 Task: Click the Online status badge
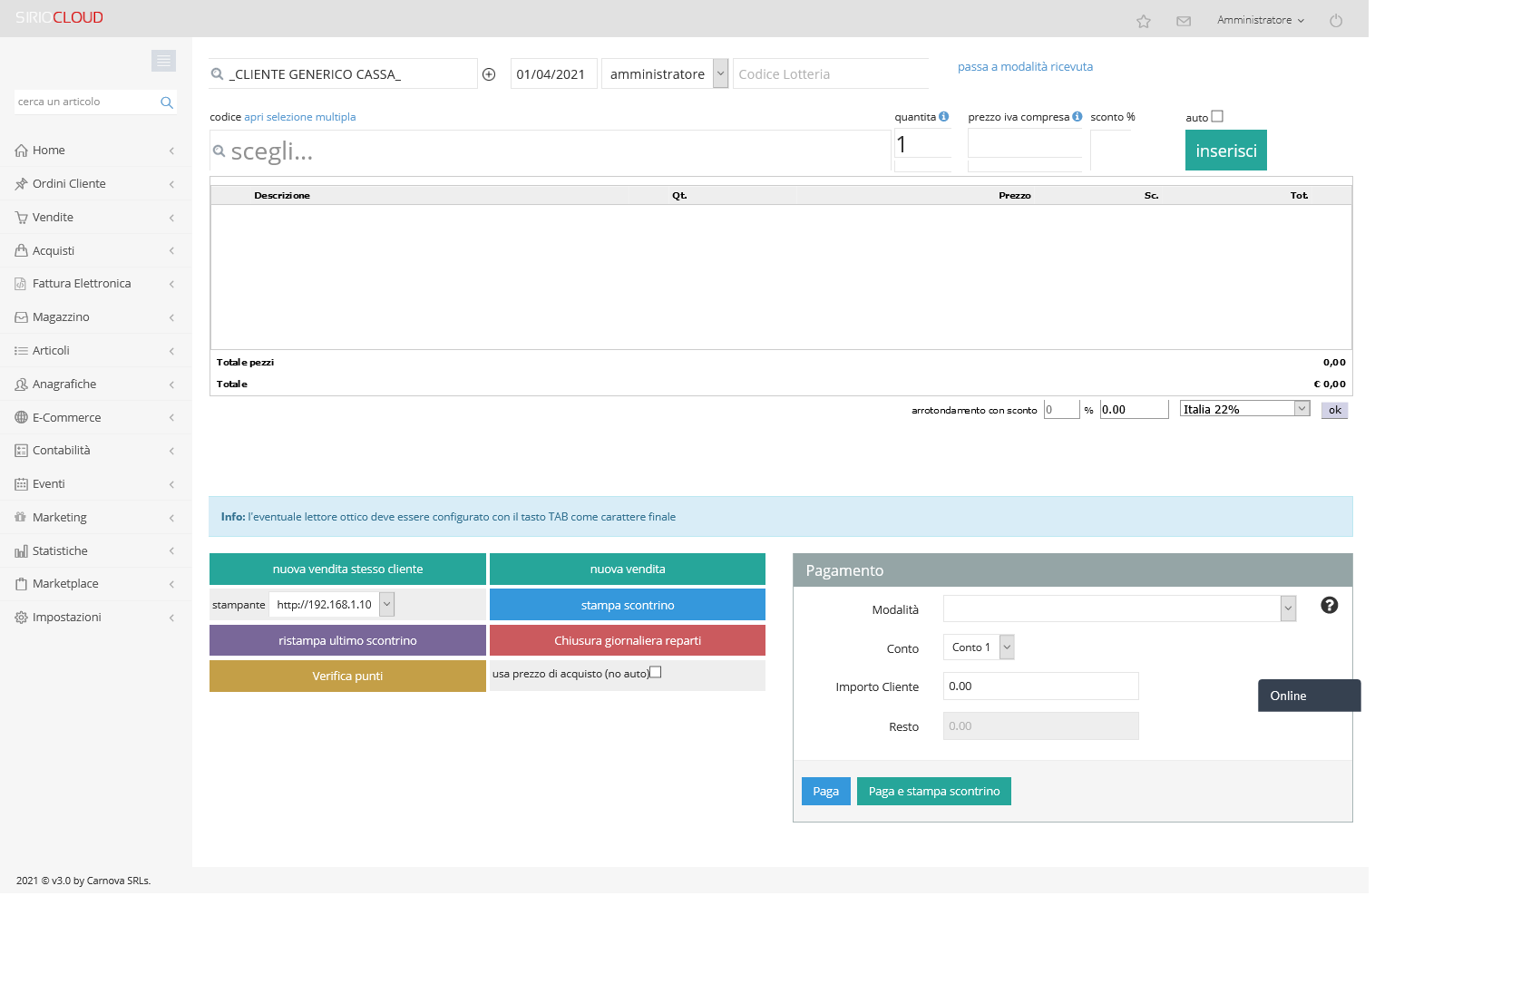(1310, 696)
